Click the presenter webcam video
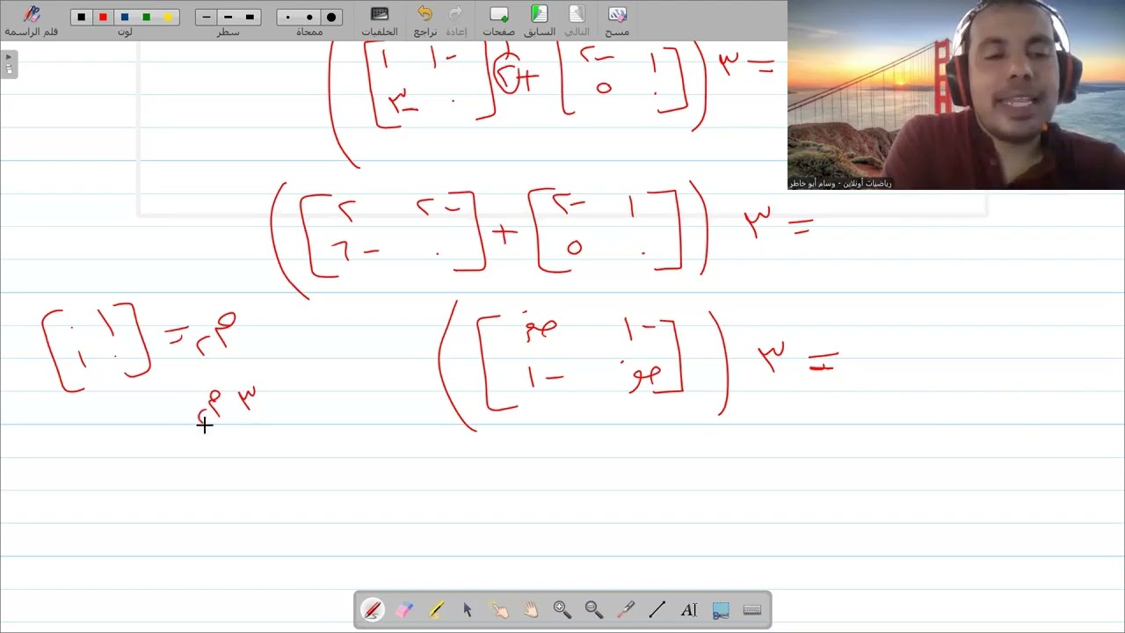1125x633 pixels. 956,95
